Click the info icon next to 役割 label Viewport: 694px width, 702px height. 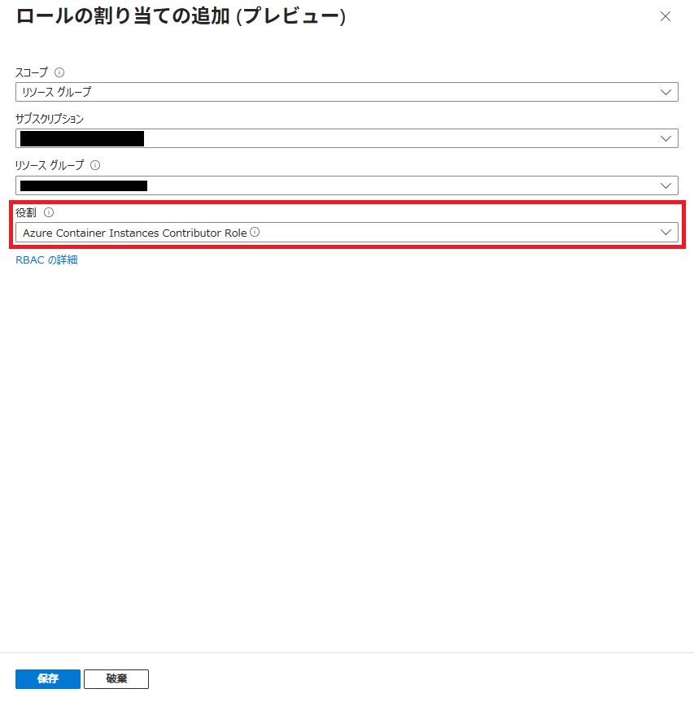coord(49,212)
